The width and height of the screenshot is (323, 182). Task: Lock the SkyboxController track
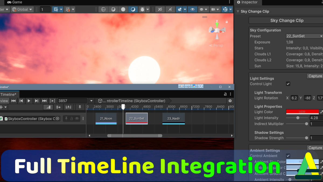click(72, 119)
